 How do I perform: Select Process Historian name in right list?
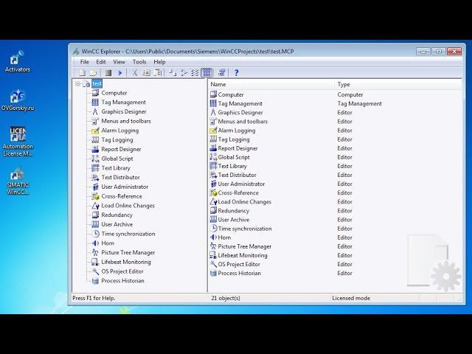point(239,273)
